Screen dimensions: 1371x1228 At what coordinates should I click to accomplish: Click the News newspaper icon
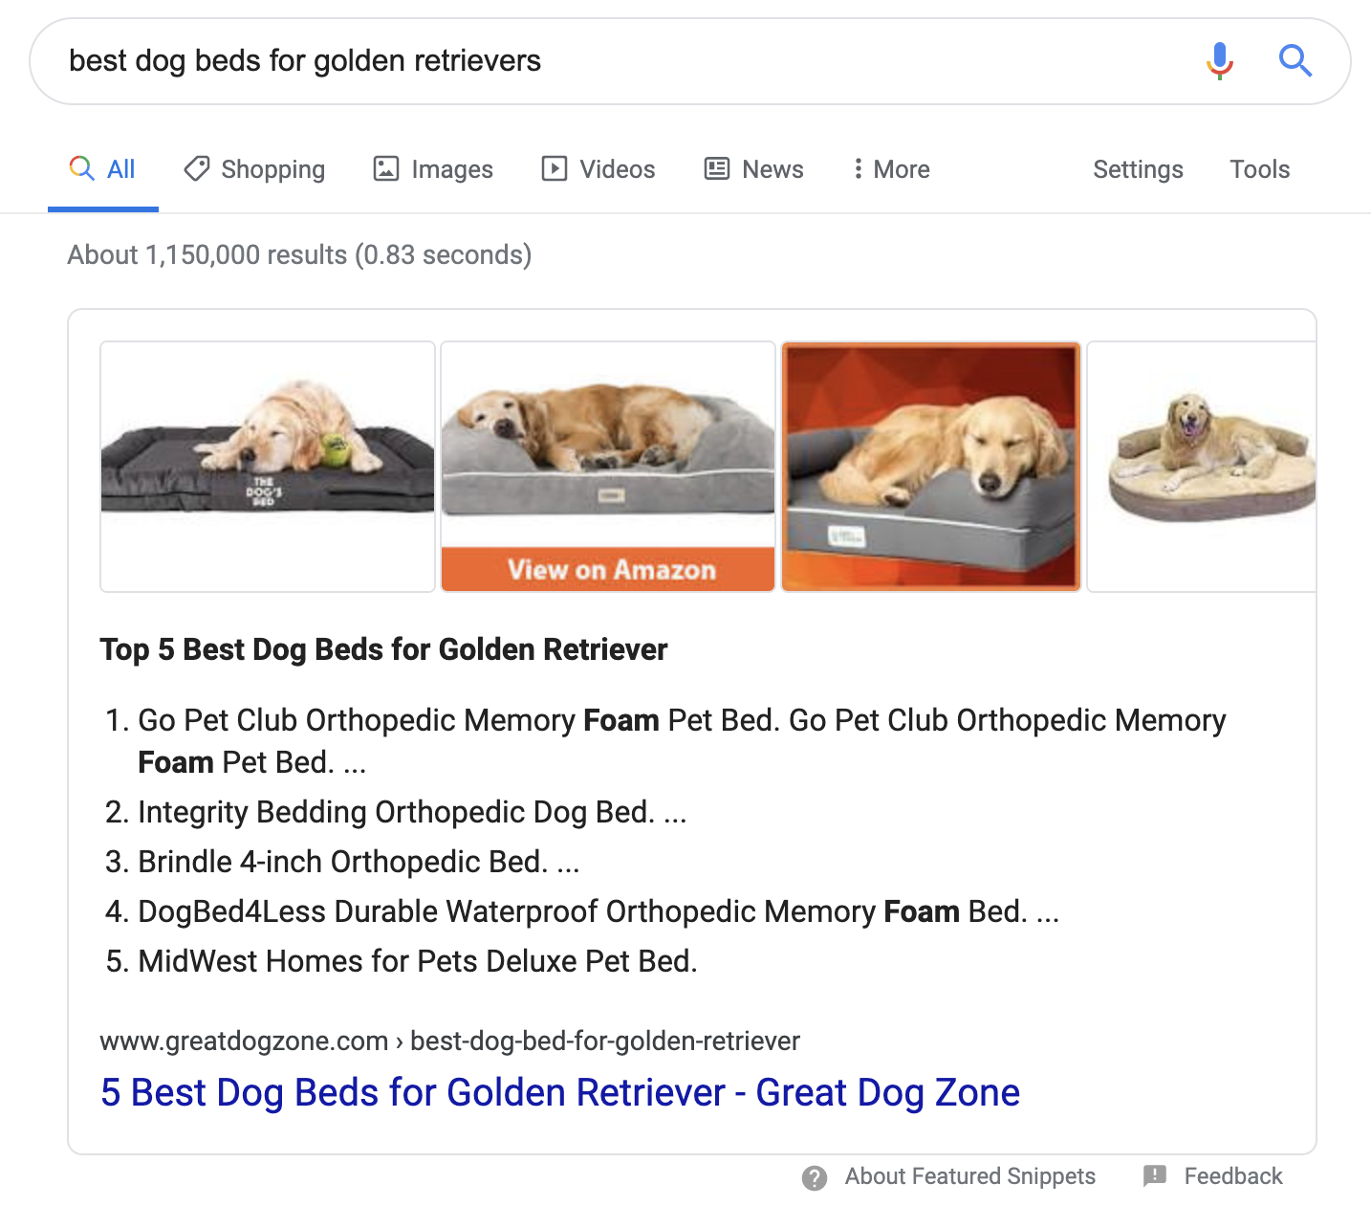pyautogui.click(x=717, y=169)
